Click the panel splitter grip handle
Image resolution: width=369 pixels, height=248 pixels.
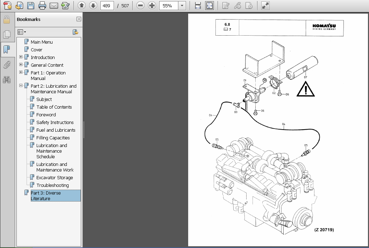(x=84, y=130)
